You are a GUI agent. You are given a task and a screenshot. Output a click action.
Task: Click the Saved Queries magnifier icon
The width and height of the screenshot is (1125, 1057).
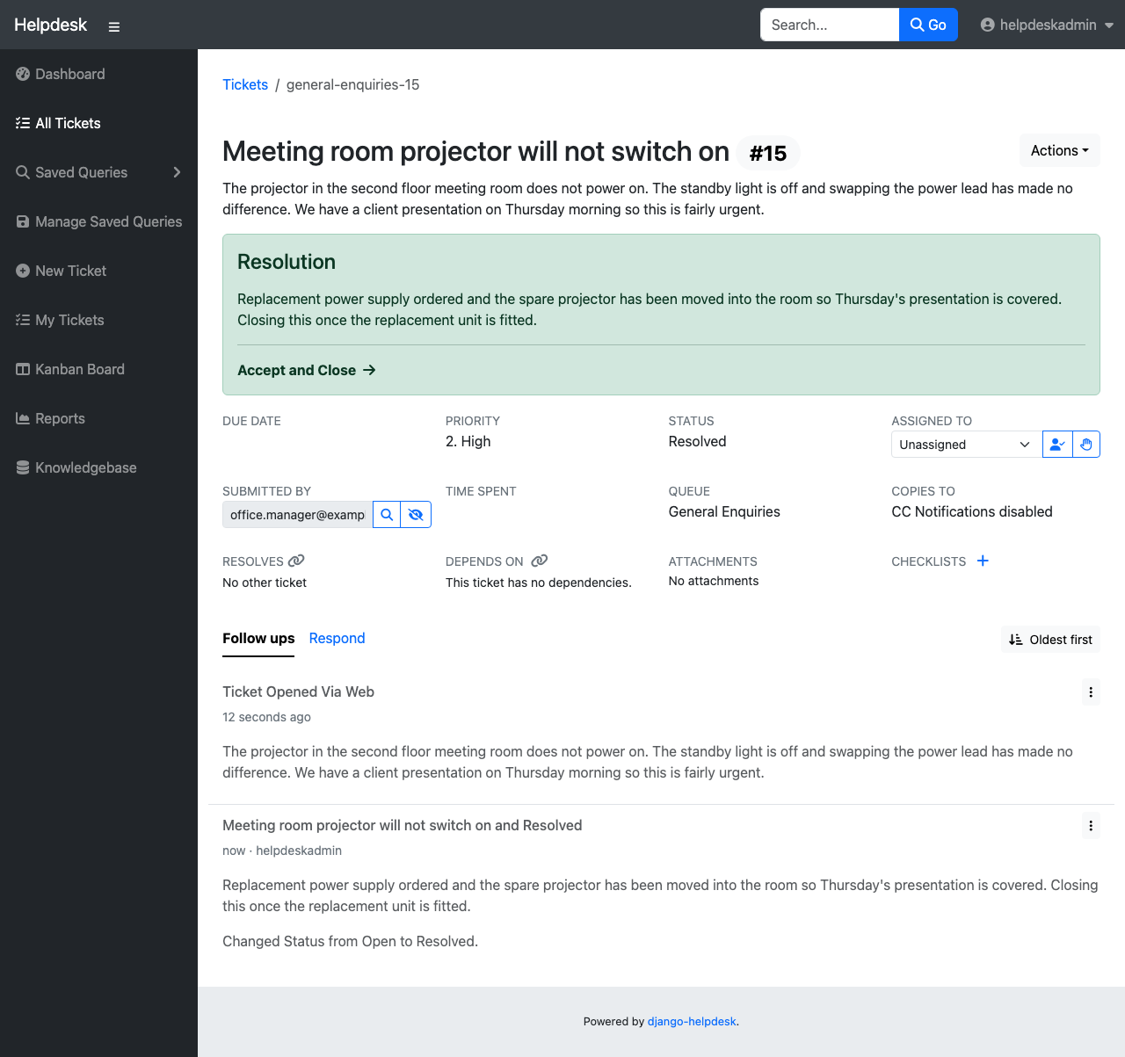[23, 172]
